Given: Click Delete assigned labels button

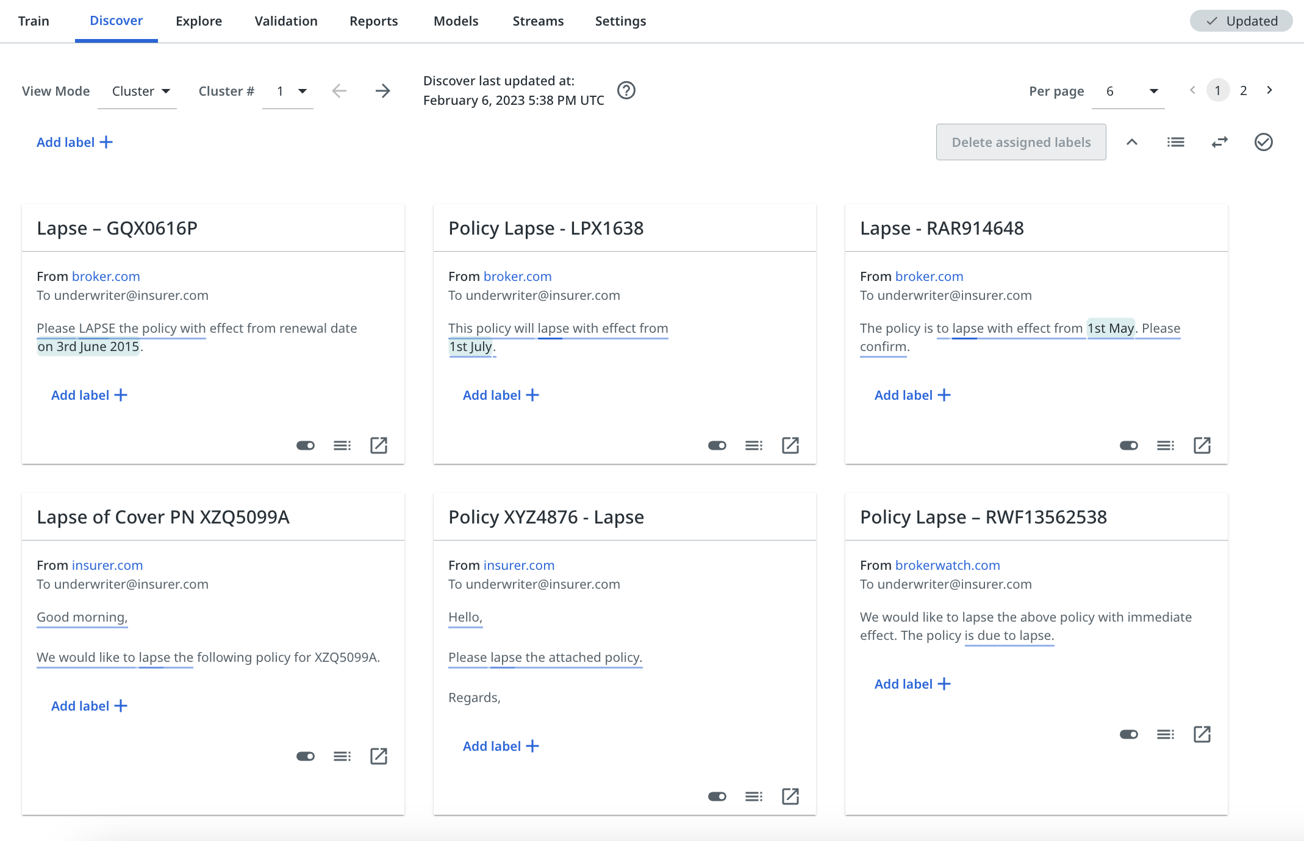Looking at the screenshot, I should click(x=1021, y=143).
